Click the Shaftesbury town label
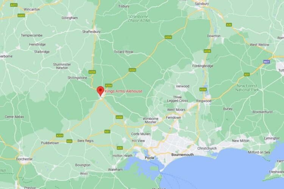 pyautogui.click(x=91, y=32)
